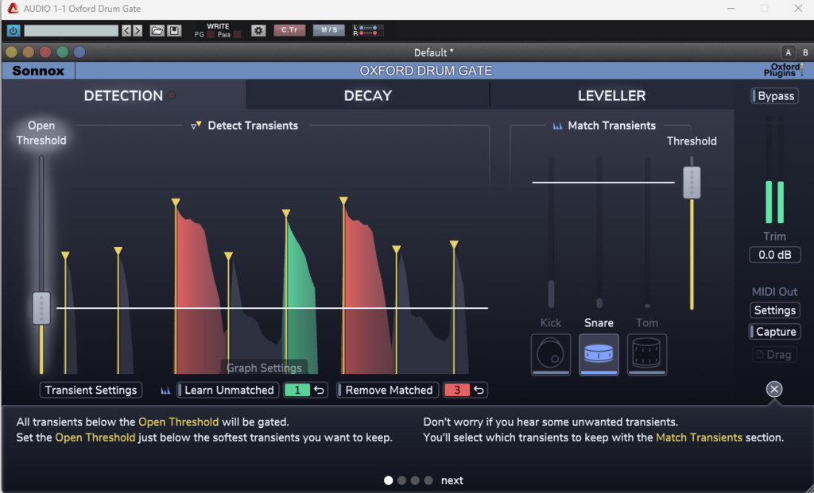Open Graph Settings
814x493 pixels.
(264, 368)
